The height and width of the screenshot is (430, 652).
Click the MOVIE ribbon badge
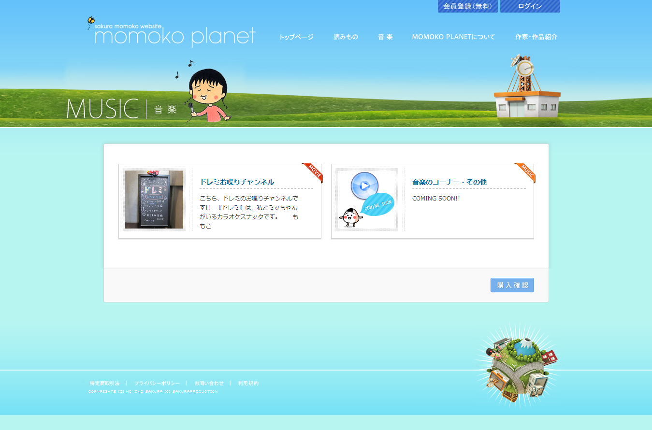point(313,172)
